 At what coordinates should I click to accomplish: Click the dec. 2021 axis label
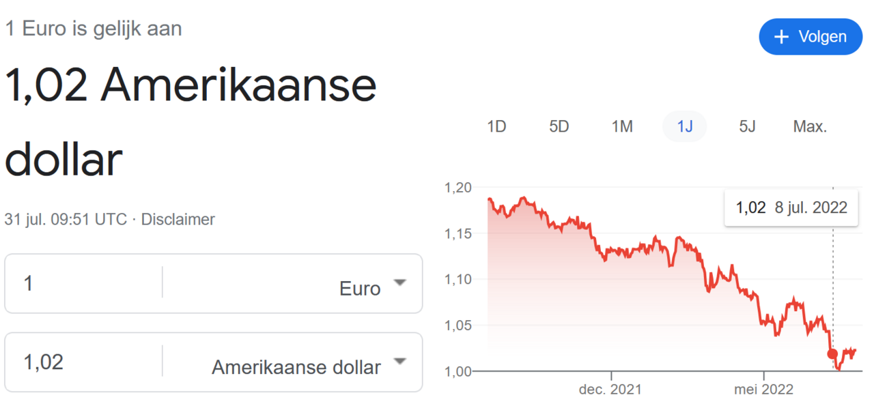[610, 390]
